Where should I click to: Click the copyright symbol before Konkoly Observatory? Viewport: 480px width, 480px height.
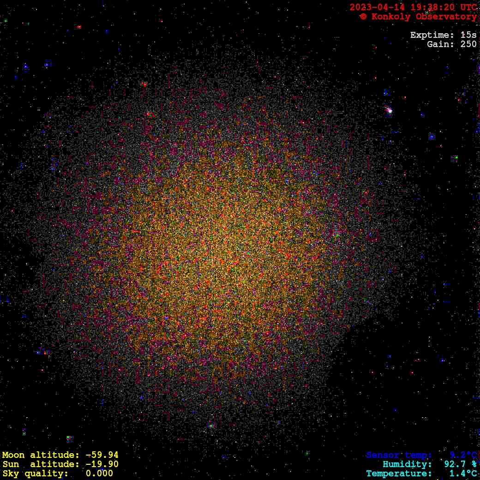point(363,17)
